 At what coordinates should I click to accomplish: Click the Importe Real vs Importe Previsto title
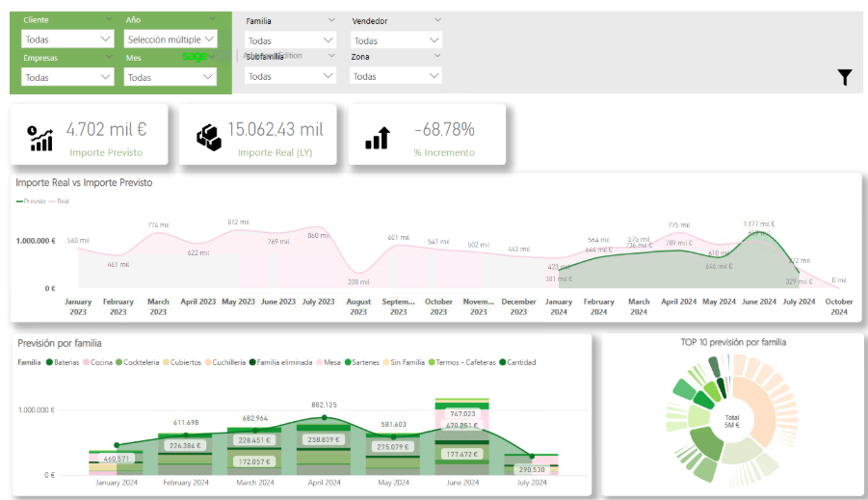(84, 182)
